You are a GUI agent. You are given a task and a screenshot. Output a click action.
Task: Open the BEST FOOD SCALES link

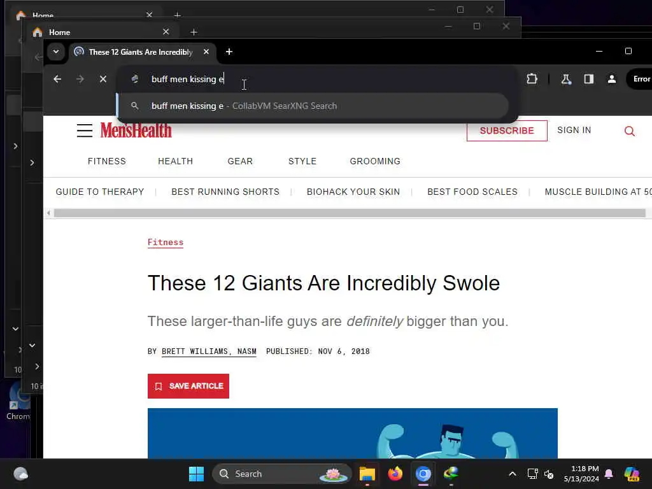[472, 192]
